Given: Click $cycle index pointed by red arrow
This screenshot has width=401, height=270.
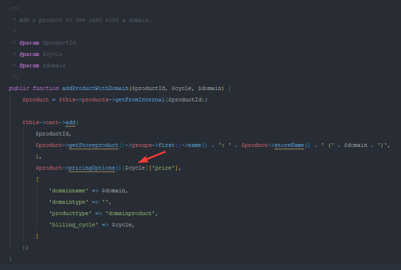Looking at the screenshot, I should (135, 168).
